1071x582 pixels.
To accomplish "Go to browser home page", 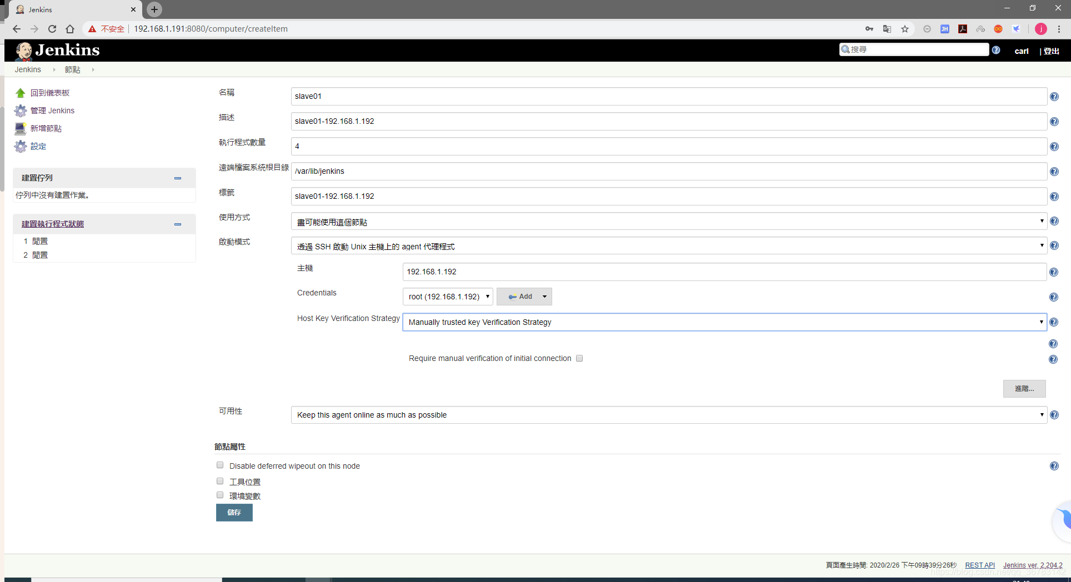I will click(70, 29).
